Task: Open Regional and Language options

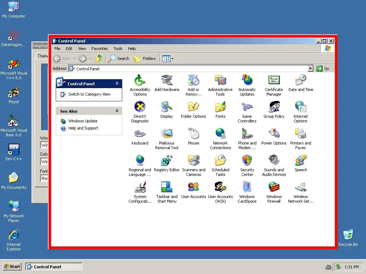Action: (x=140, y=166)
